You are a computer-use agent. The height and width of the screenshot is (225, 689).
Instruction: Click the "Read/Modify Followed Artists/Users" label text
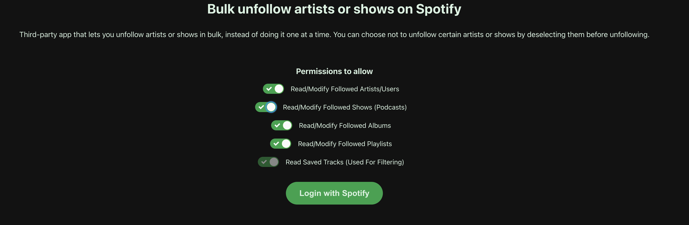(x=344, y=89)
